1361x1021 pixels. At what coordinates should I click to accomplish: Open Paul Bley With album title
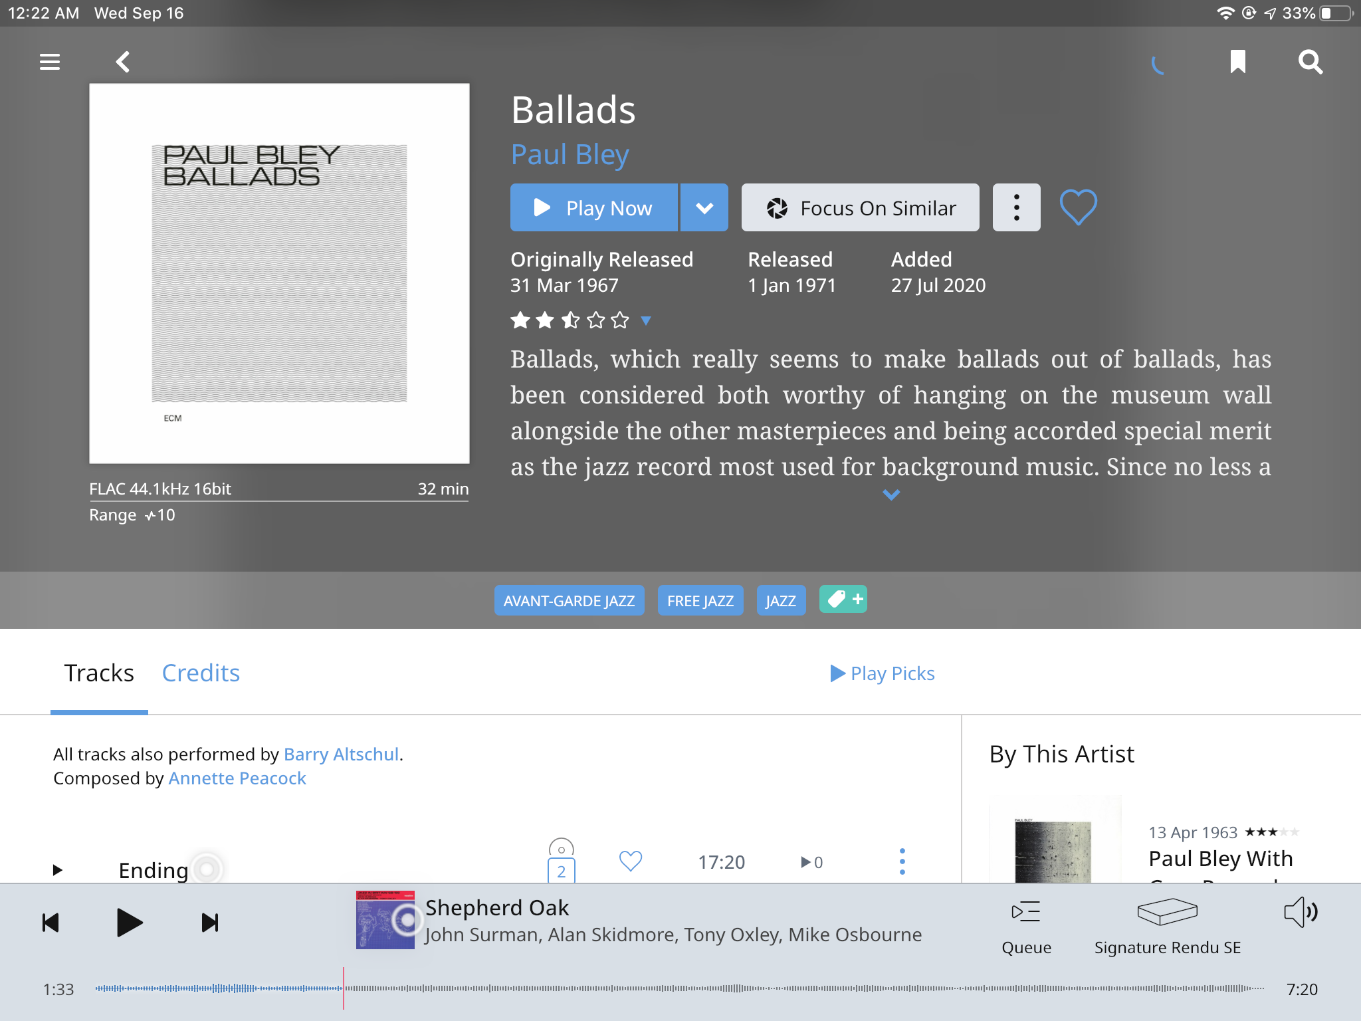click(x=1220, y=859)
